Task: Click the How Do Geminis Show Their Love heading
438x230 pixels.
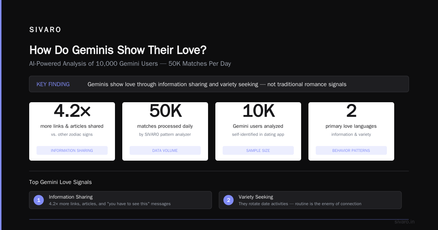Action: click(118, 50)
